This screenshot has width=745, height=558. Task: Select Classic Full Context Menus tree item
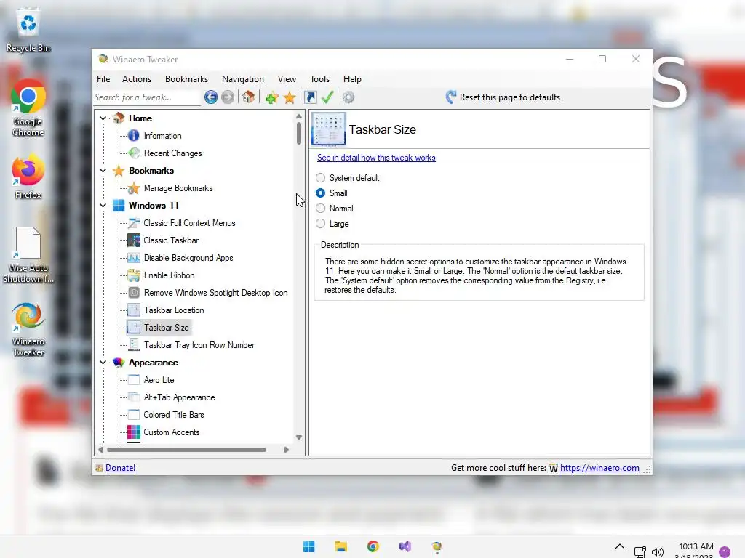(190, 223)
